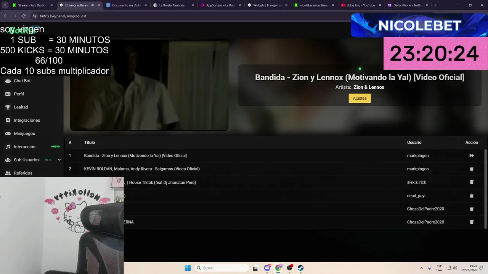Screen dimensions: 488x274
Task: Open Task View from the taskbar
Action: (x=256, y=268)
